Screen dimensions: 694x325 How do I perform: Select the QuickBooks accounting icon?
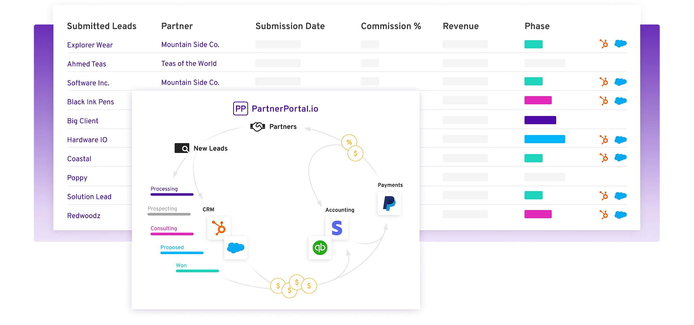click(x=320, y=248)
